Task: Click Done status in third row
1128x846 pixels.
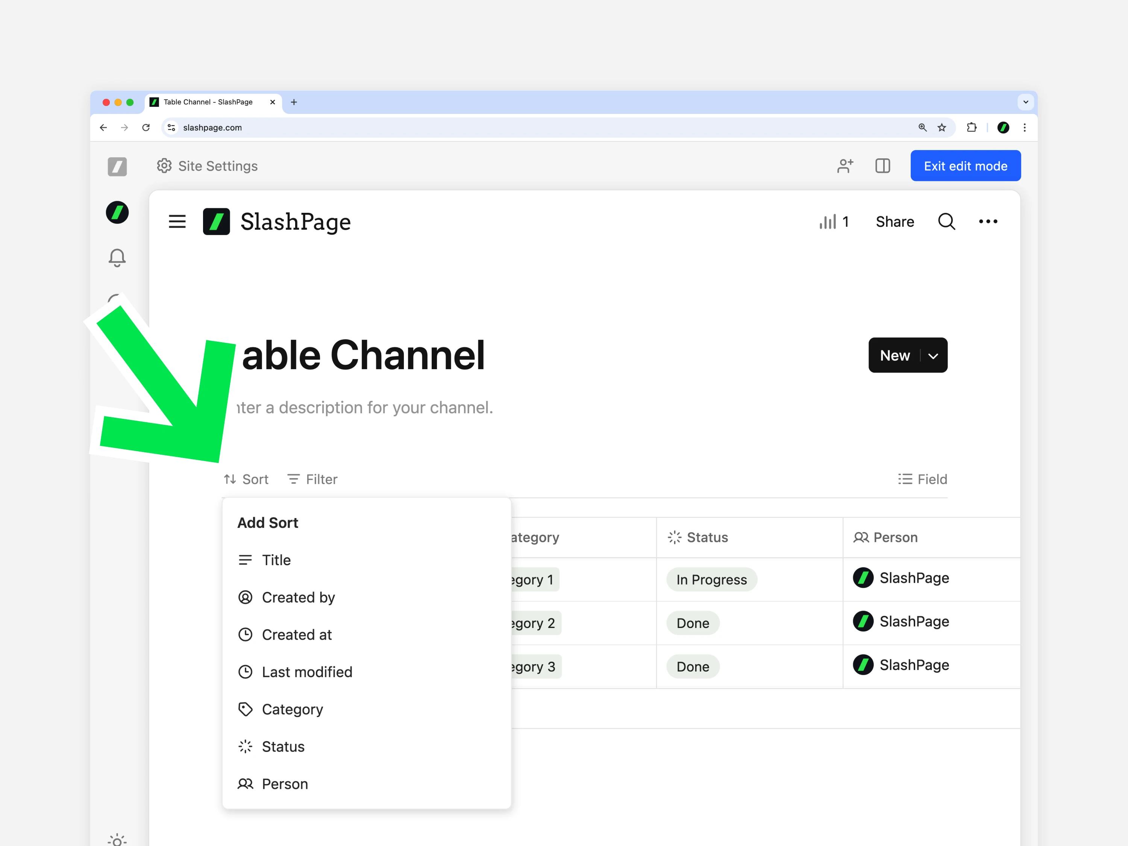Action: pyautogui.click(x=693, y=667)
